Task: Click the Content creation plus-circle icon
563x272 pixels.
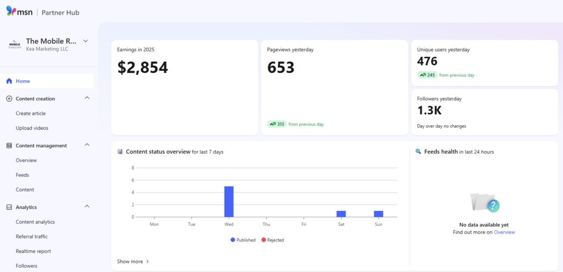Action: tap(9, 99)
